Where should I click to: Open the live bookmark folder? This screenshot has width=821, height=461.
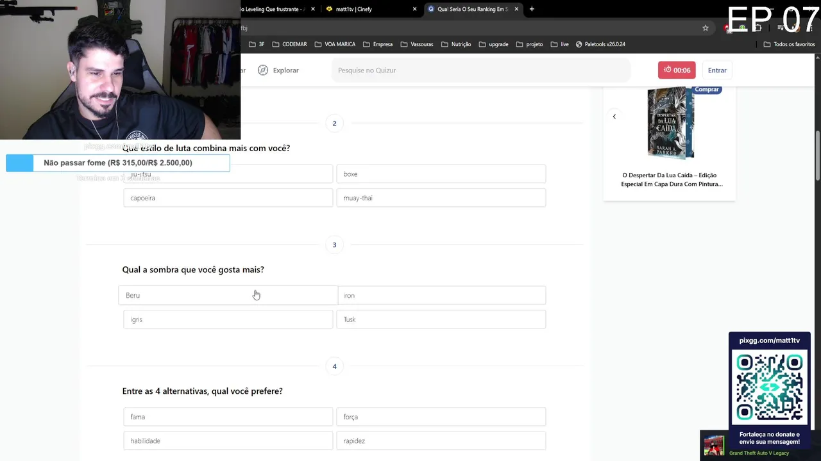(560, 44)
